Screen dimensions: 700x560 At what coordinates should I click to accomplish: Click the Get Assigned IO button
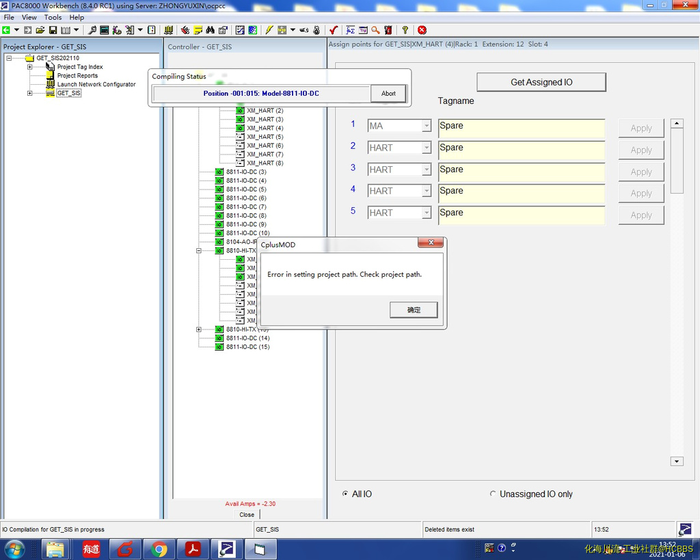pyautogui.click(x=541, y=82)
